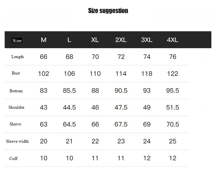Select the 2XL column header
Viewport: 216px width, 195px height.
(x=121, y=40)
